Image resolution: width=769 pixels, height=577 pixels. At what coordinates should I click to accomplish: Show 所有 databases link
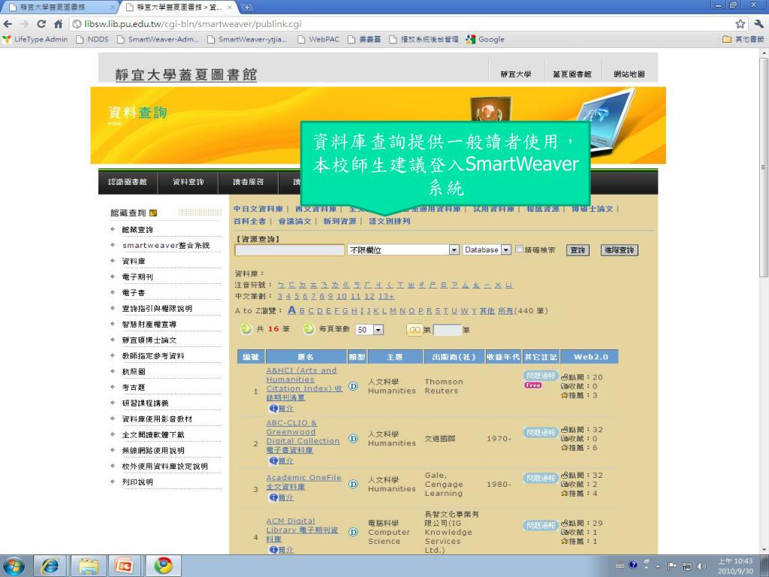pos(505,310)
